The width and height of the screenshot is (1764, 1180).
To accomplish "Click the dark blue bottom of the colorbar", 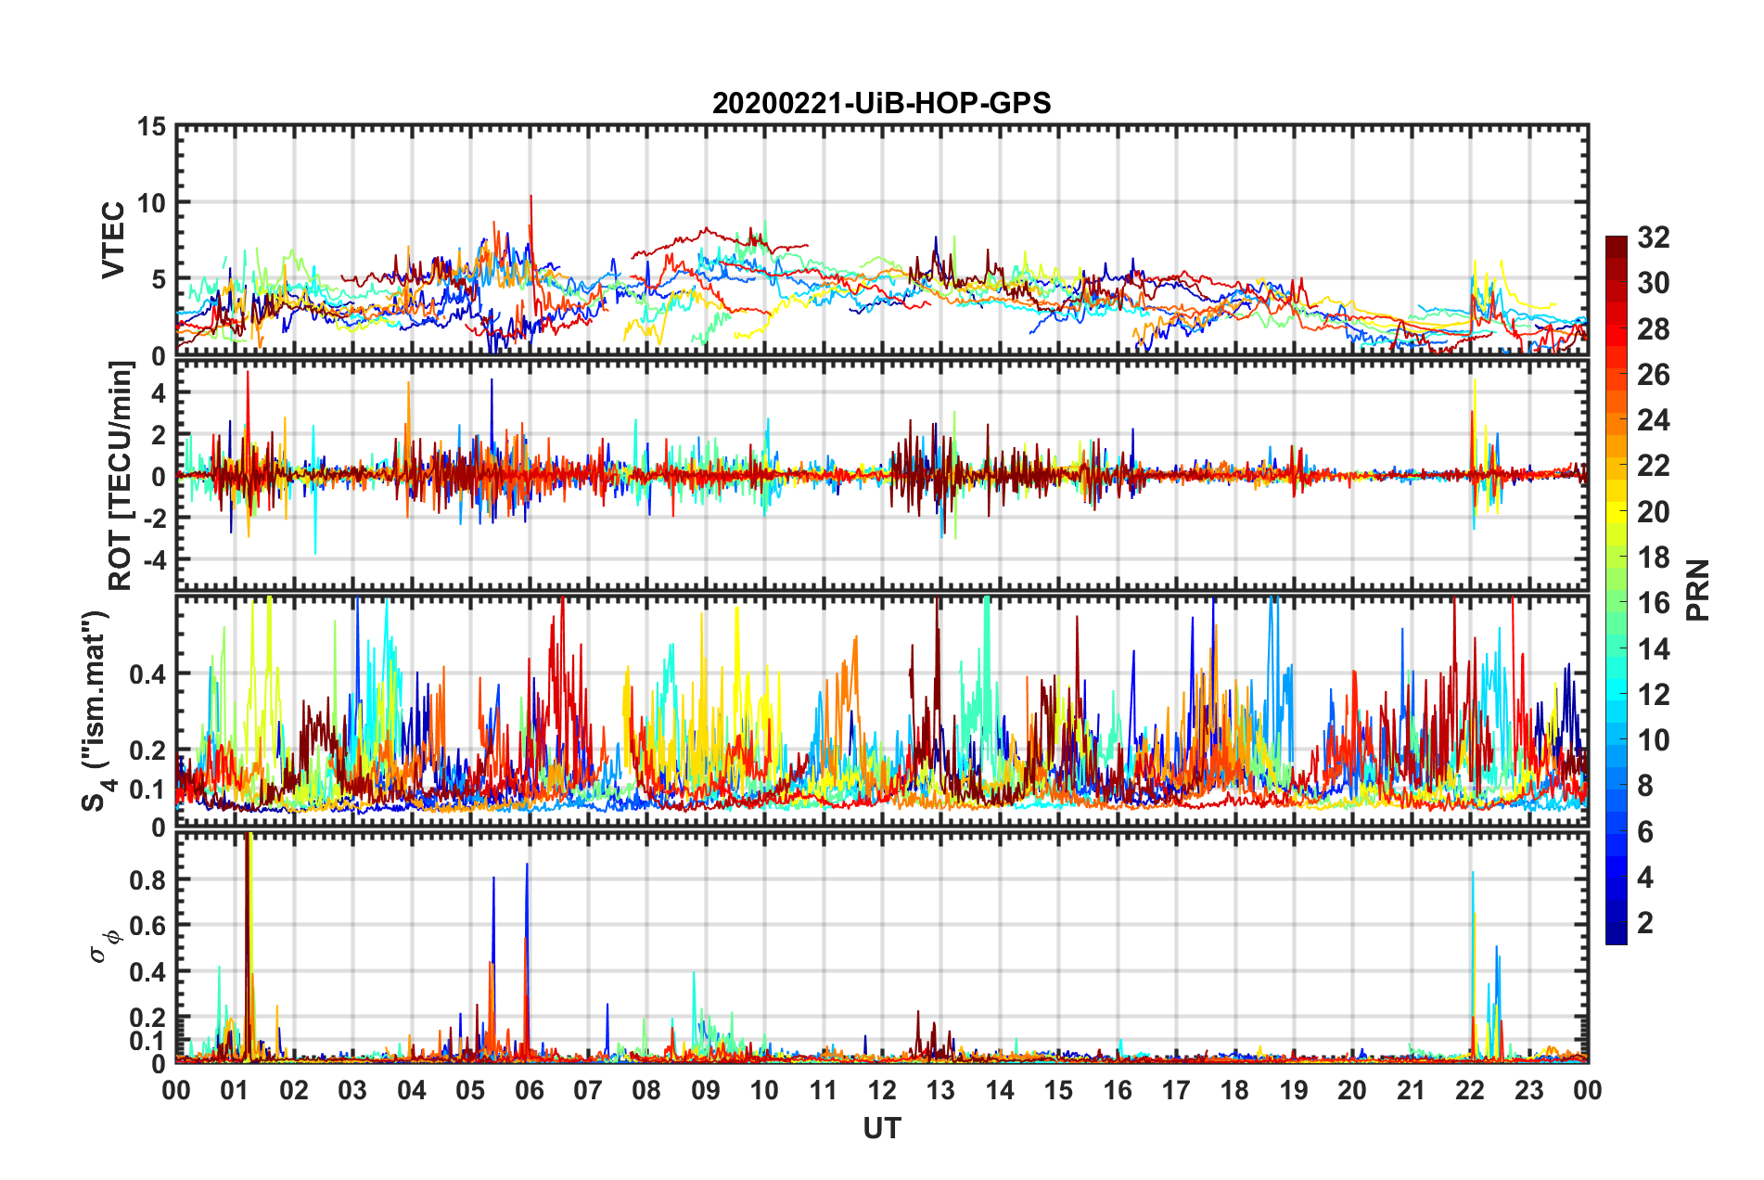I will click(x=1616, y=937).
